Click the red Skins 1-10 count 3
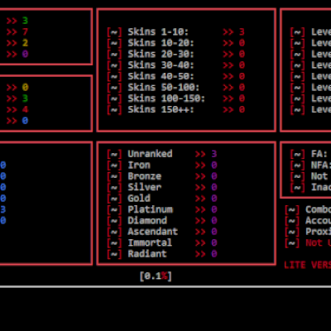 [242, 32]
